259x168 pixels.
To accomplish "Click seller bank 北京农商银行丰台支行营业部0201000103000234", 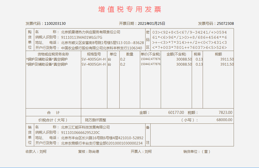I will coord(102,143).
